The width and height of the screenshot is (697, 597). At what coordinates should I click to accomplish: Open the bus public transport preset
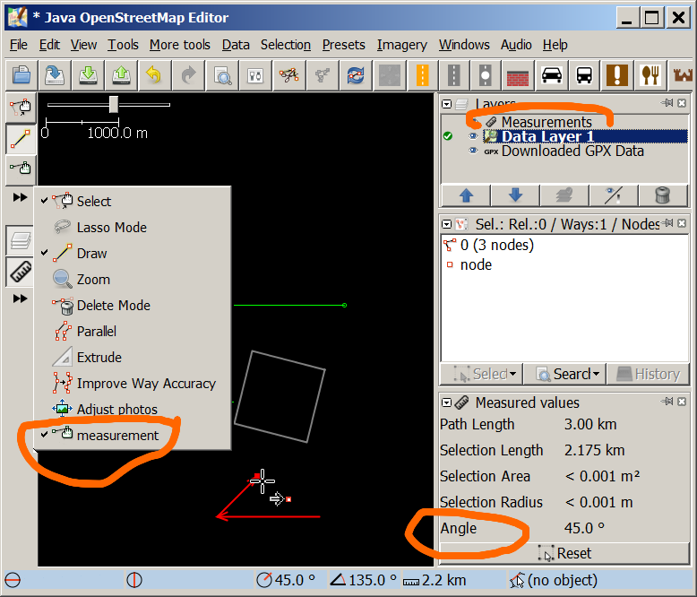(584, 75)
